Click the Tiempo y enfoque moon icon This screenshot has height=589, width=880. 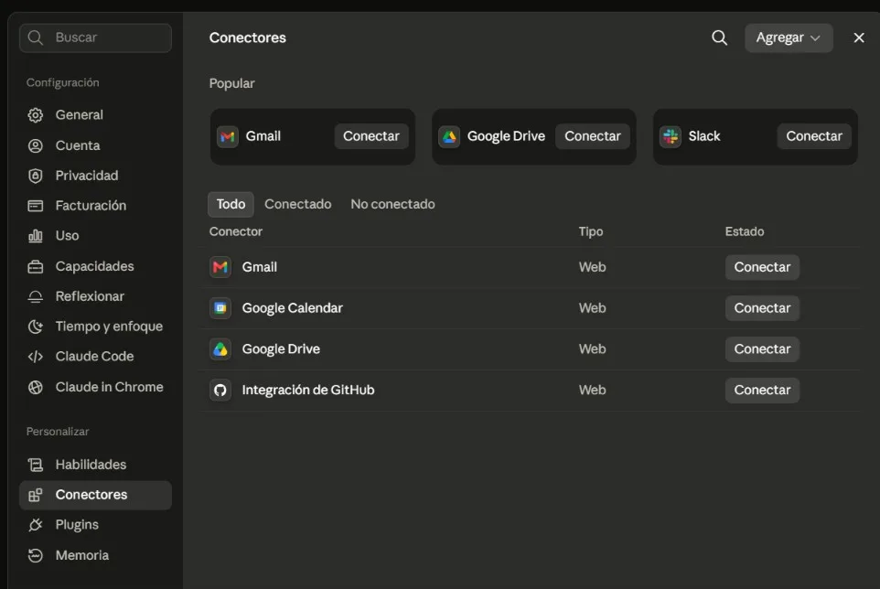[x=36, y=327]
